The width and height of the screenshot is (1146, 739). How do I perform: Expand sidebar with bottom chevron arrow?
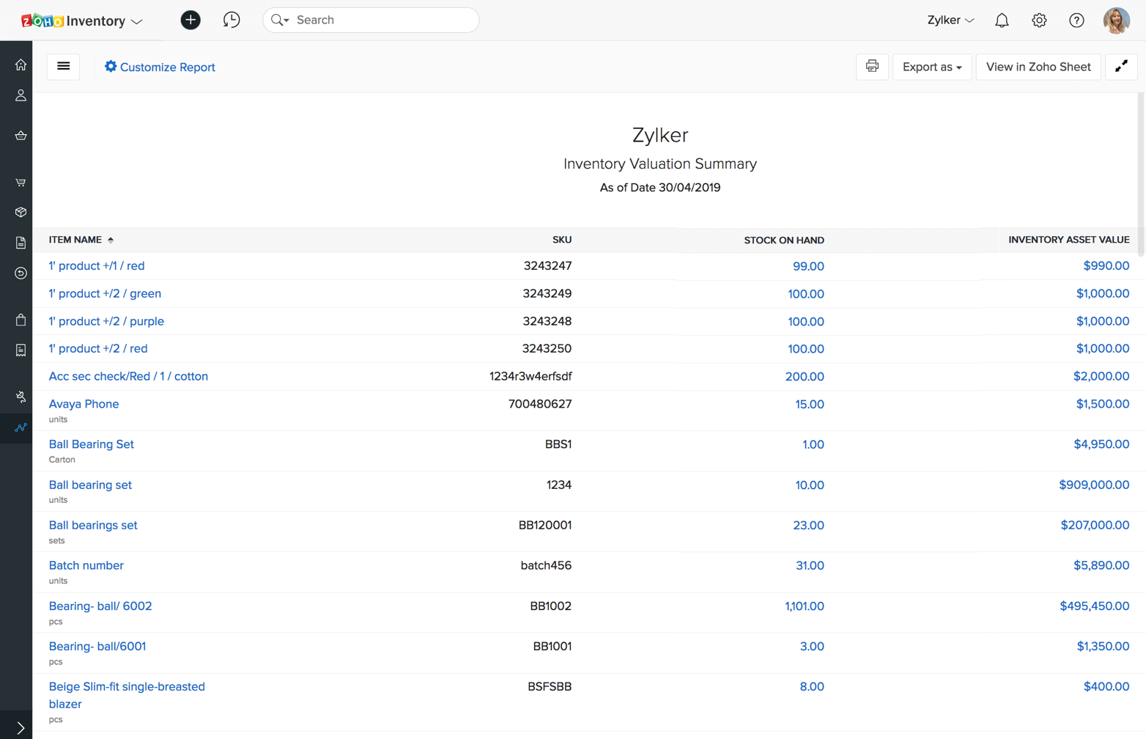click(x=21, y=728)
